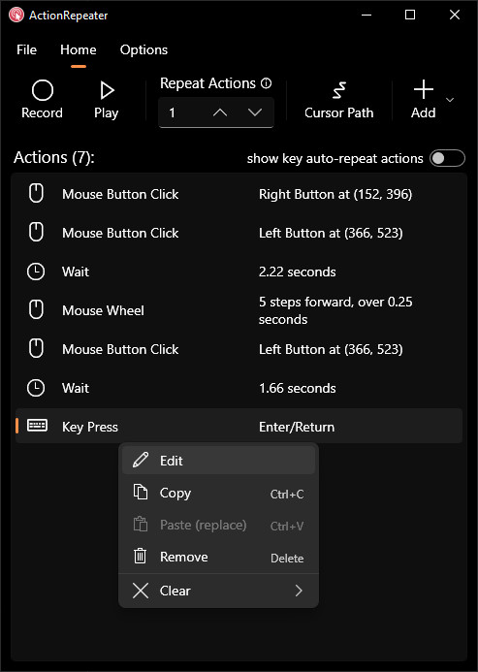Play back the recorded actions
This screenshot has width=478, height=672.
(x=106, y=100)
